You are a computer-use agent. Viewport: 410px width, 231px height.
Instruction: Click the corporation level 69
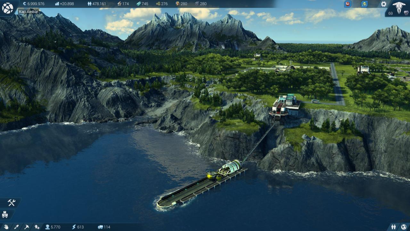tap(390, 13)
